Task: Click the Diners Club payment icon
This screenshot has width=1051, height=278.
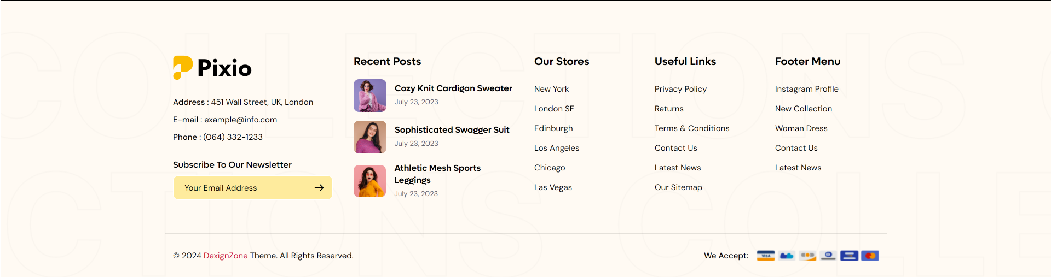Action: point(828,256)
